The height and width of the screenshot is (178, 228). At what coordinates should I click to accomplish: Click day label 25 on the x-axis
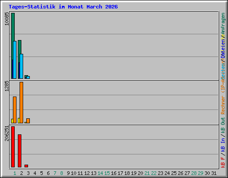[x=174, y=173]
